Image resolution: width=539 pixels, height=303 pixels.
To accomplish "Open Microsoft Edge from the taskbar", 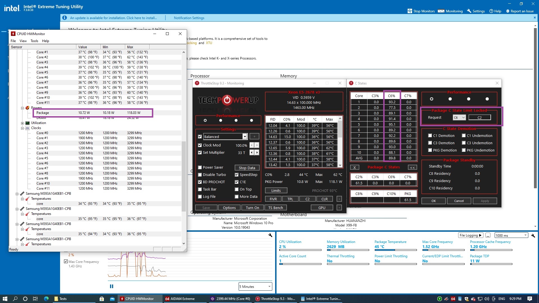I will tap(46, 299).
